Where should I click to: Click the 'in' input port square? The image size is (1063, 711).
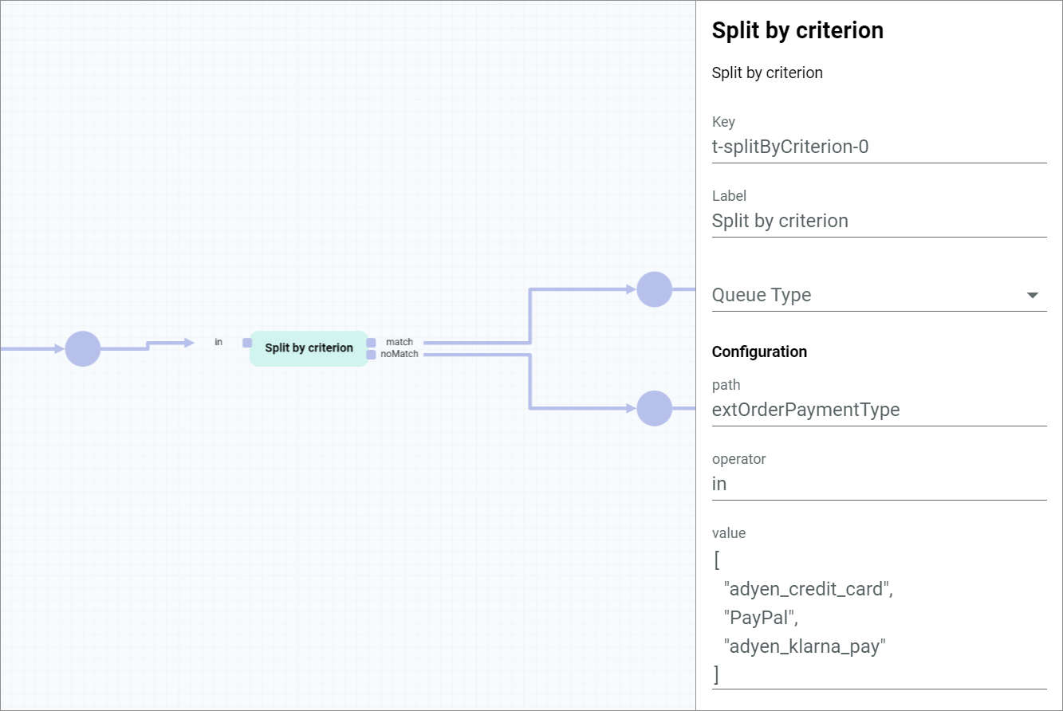click(x=247, y=343)
